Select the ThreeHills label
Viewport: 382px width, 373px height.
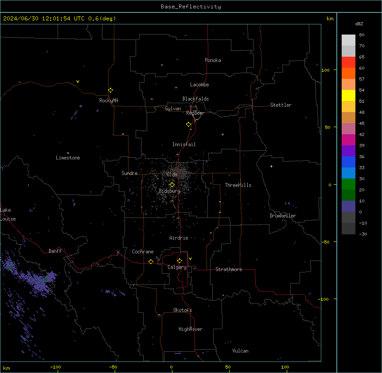tap(238, 185)
